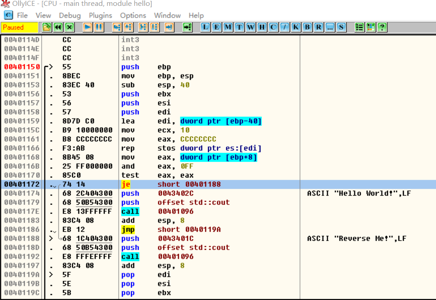Open Call stack with K button
This screenshot has width=436, height=300.
pyautogui.click(x=296, y=27)
